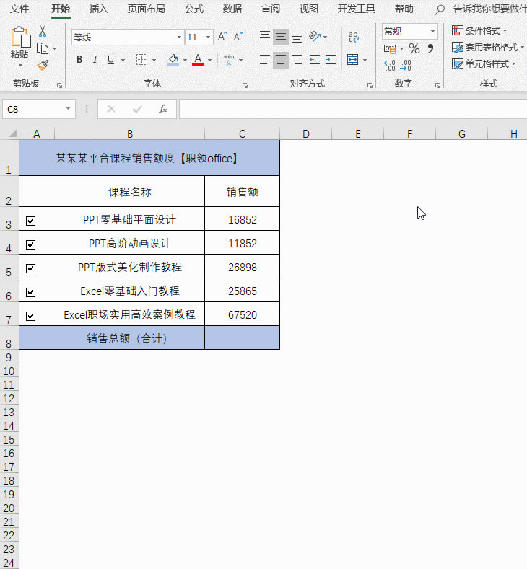Apply the red font color
The height and width of the screenshot is (569, 527).
tap(198, 60)
